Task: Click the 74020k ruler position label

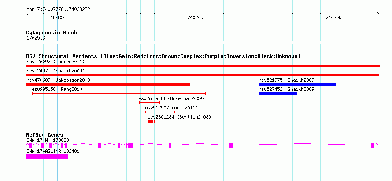Action: coord(195,18)
